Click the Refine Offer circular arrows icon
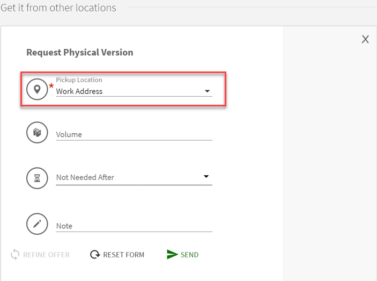 (15, 255)
